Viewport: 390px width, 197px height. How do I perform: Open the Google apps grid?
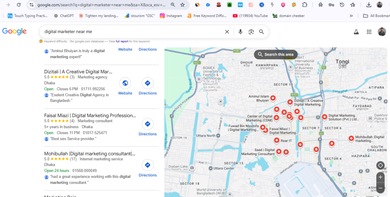[x=369, y=32]
